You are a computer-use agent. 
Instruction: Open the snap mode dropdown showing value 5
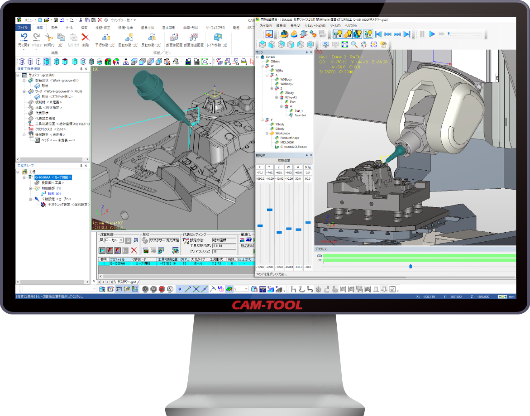246,289
